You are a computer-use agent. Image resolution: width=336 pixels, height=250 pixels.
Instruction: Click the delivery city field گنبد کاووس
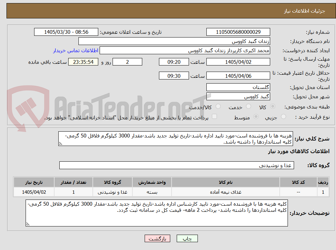click(238, 97)
